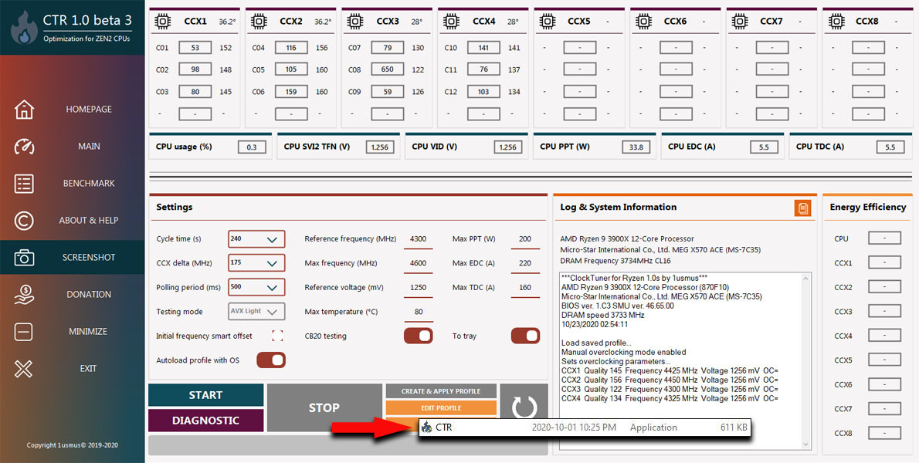The height and width of the screenshot is (463, 919).
Task: Click the Energy Efficiency CCX4 value box
Action: click(x=884, y=336)
